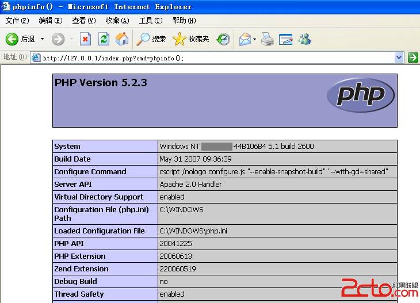Click the Mail envelope icon
420x303 pixels.
245,39
